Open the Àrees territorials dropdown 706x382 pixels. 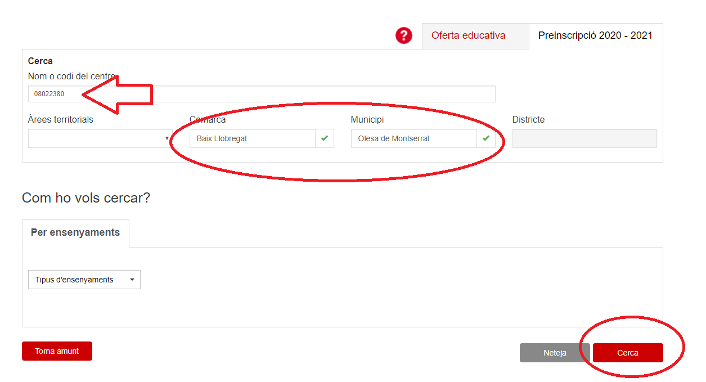coord(100,138)
